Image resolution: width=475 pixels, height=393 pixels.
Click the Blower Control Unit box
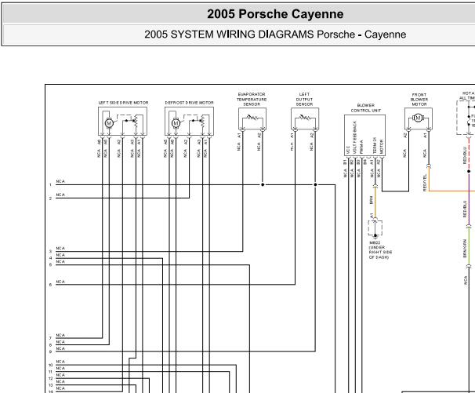pyautogui.click(x=364, y=136)
